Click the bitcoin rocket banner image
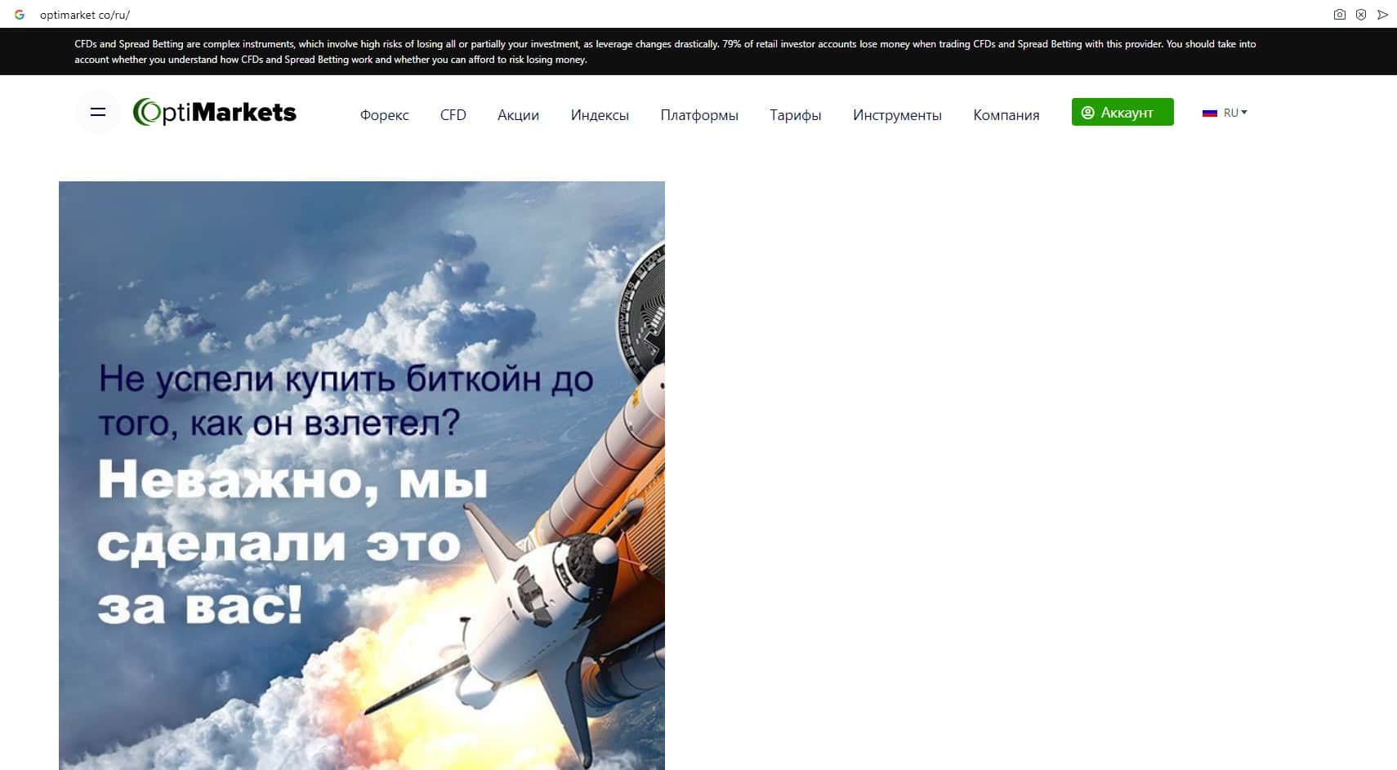Image resolution: width=1397 pixels, height=770 pixels. [x=362, y=475]
